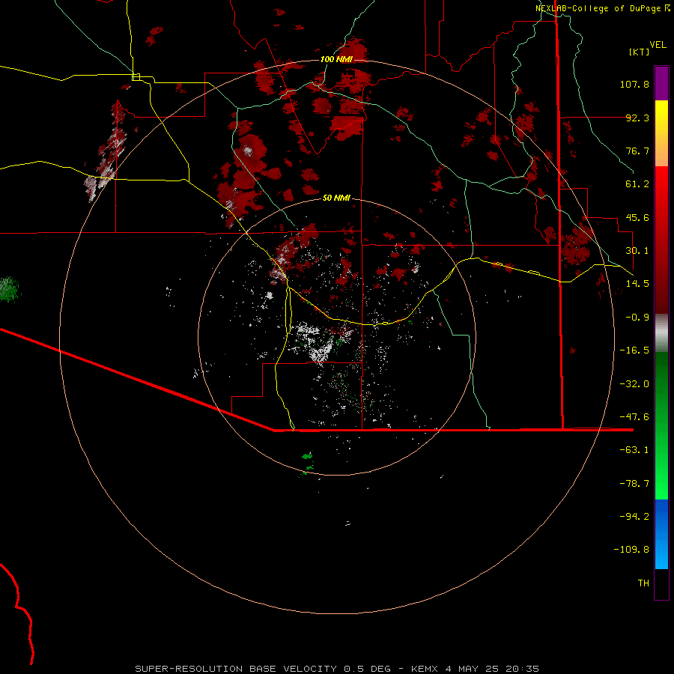This screenshot has height=674, width=674.
Task: Click the gray segment of the color bar
Action: [661, 331]
